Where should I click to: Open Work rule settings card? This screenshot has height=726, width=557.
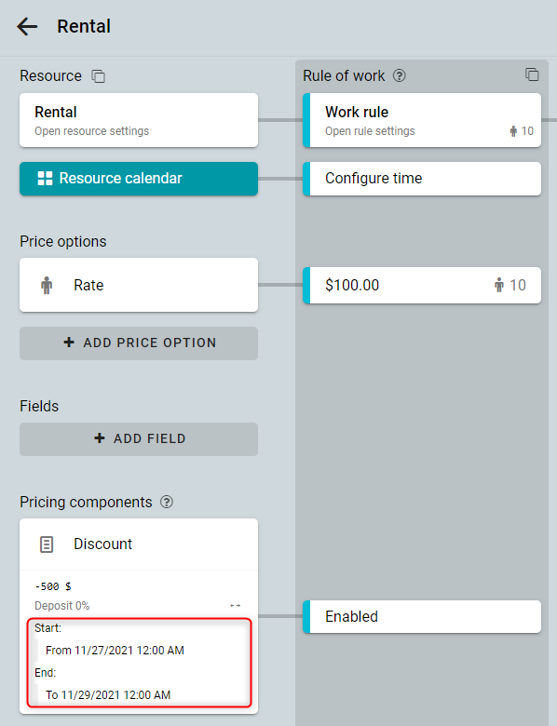pyautogui.click(x=422, y=120)
